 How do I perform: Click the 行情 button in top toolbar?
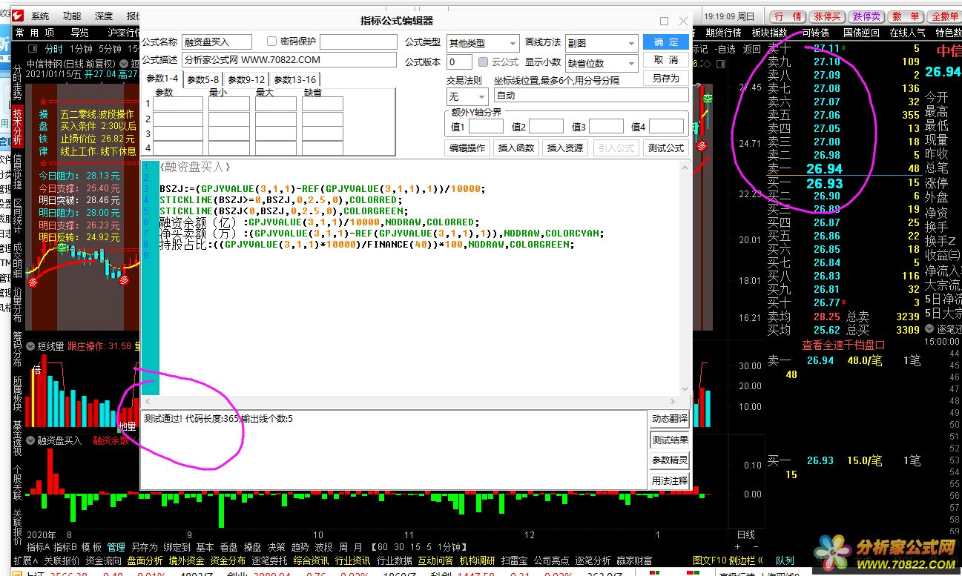pos(788,16)
